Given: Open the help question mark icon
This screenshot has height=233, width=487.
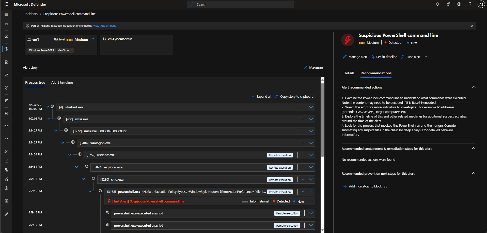Looking at the screenshot, I should pos(470,4).
